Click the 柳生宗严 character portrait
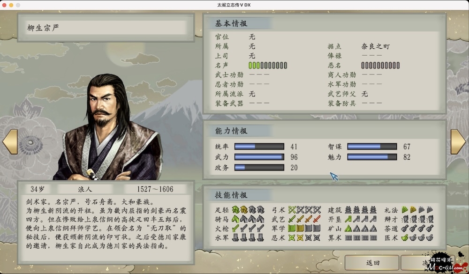469x274 pixels. pyautogui.click(x=108, y=127)
